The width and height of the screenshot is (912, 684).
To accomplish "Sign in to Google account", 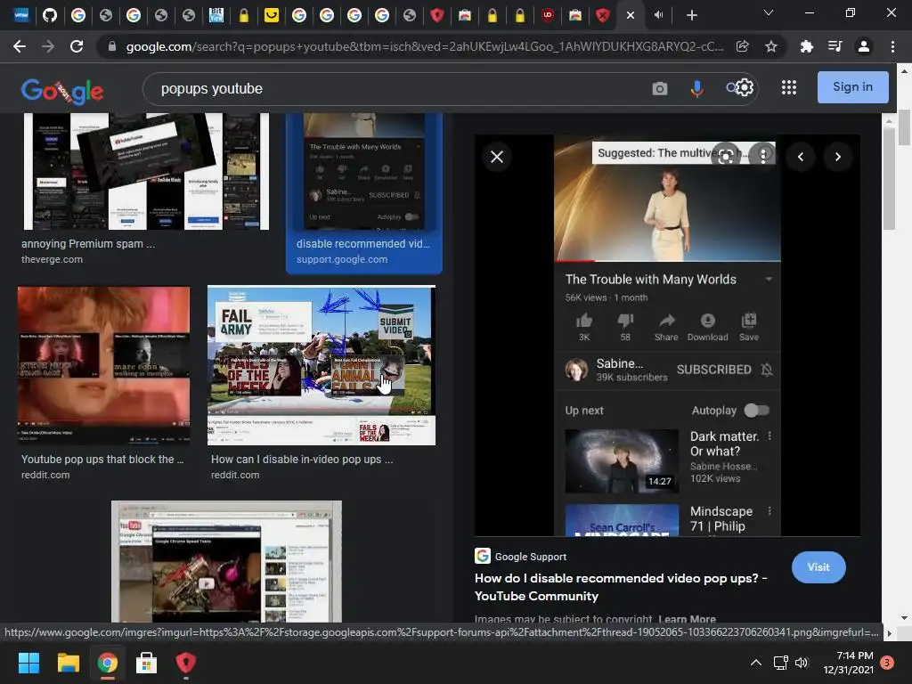I will point(852,87).
